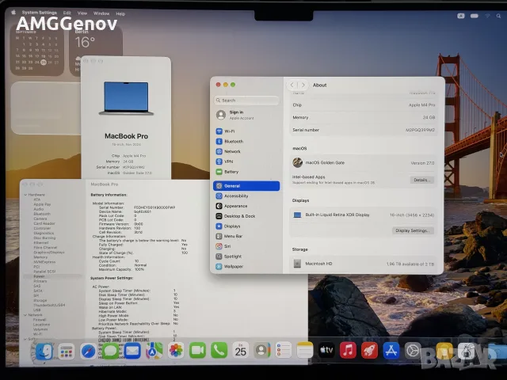The image size is (507, 380).
Task: Select Printers in the hardware tree
Action: (x=40, y=281)
